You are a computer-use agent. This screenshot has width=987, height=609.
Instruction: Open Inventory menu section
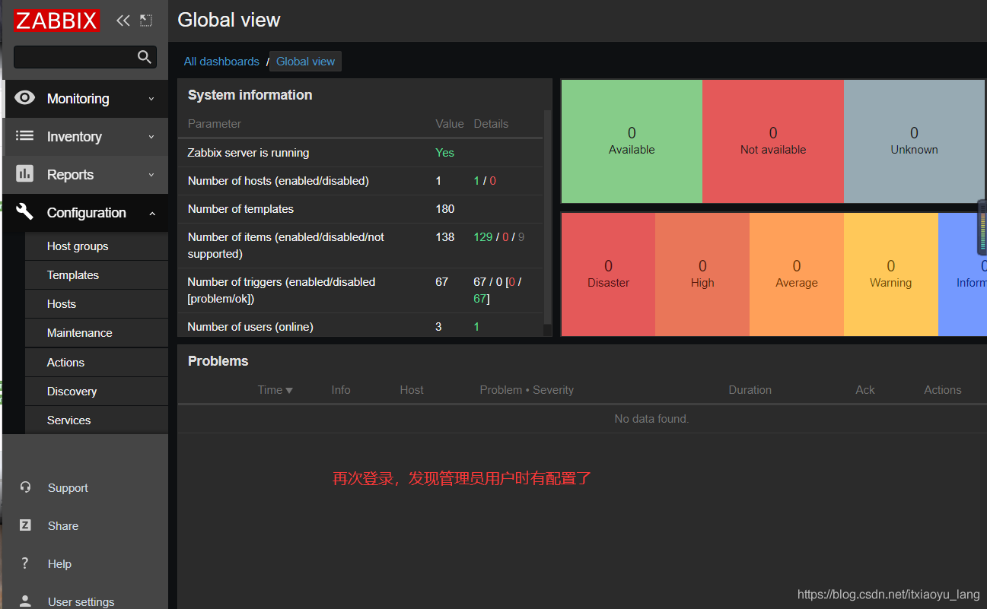[85, 137]
